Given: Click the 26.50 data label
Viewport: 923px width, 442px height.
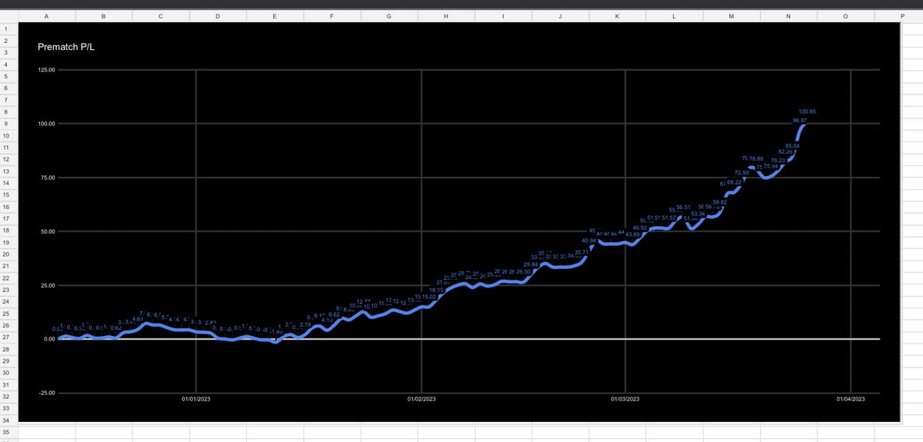Looking at the screenshot, I should pyautogui.click(x=523, y=271).
